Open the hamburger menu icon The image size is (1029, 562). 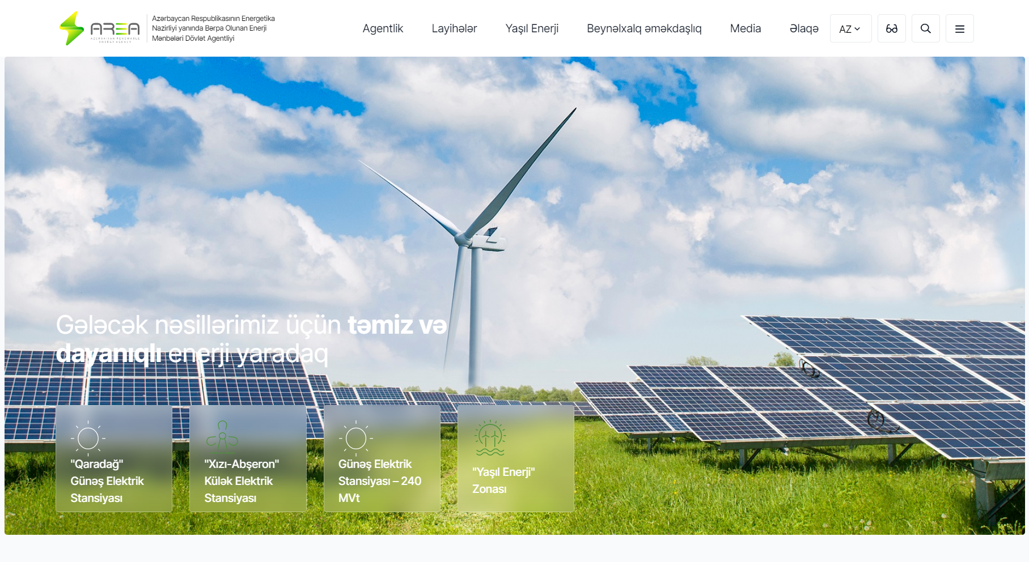[x=959, y=28]
